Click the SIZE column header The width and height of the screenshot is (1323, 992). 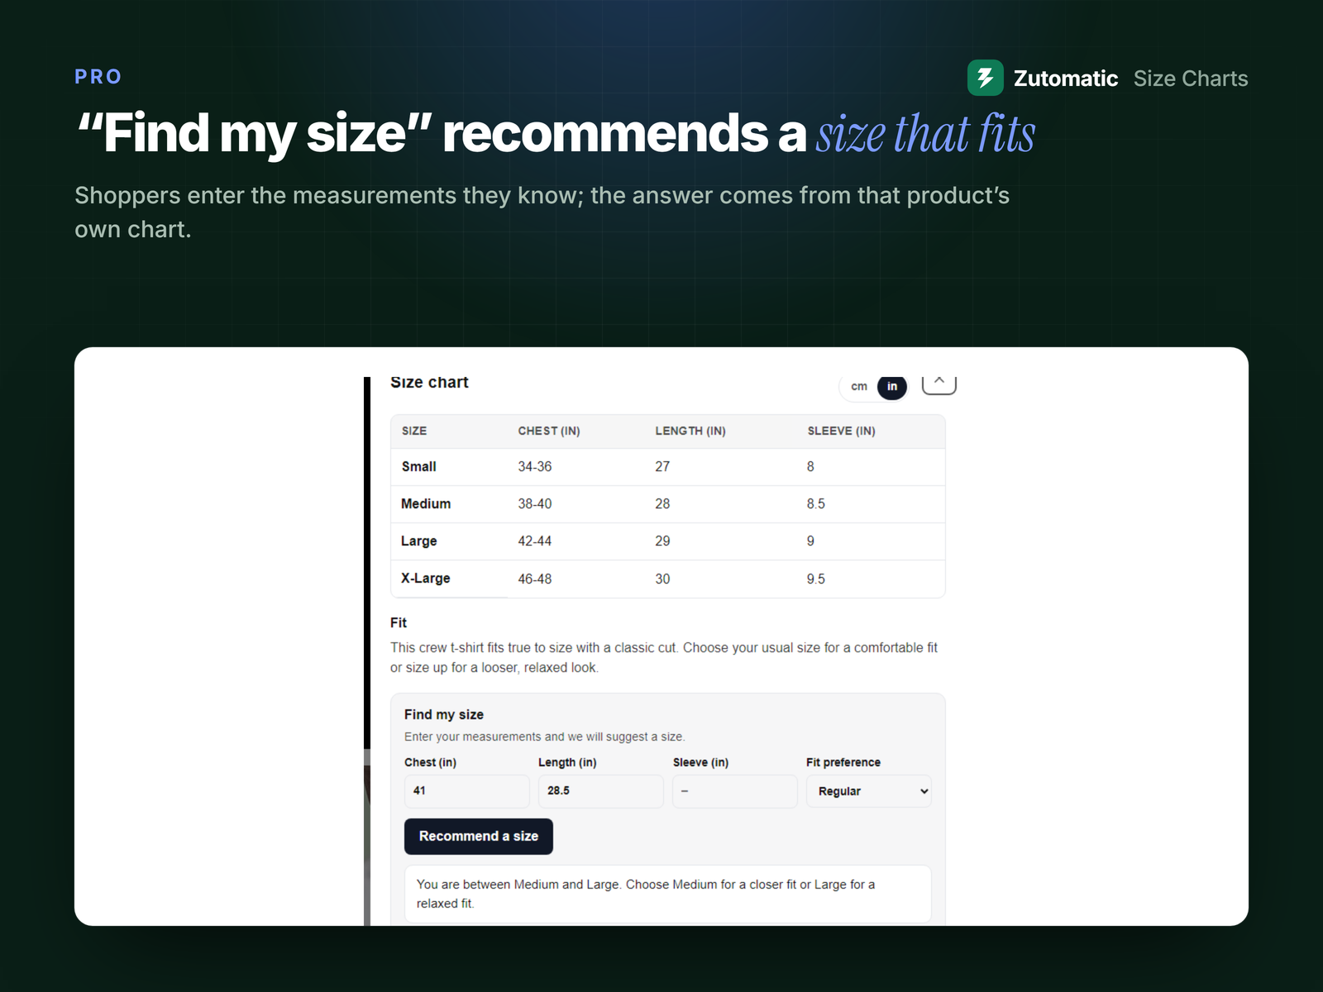click(x=414, y=431)
